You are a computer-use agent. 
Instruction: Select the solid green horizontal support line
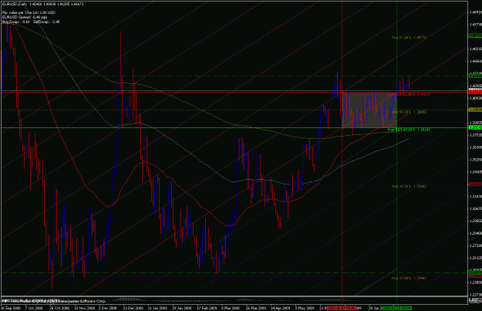point(234,127)
